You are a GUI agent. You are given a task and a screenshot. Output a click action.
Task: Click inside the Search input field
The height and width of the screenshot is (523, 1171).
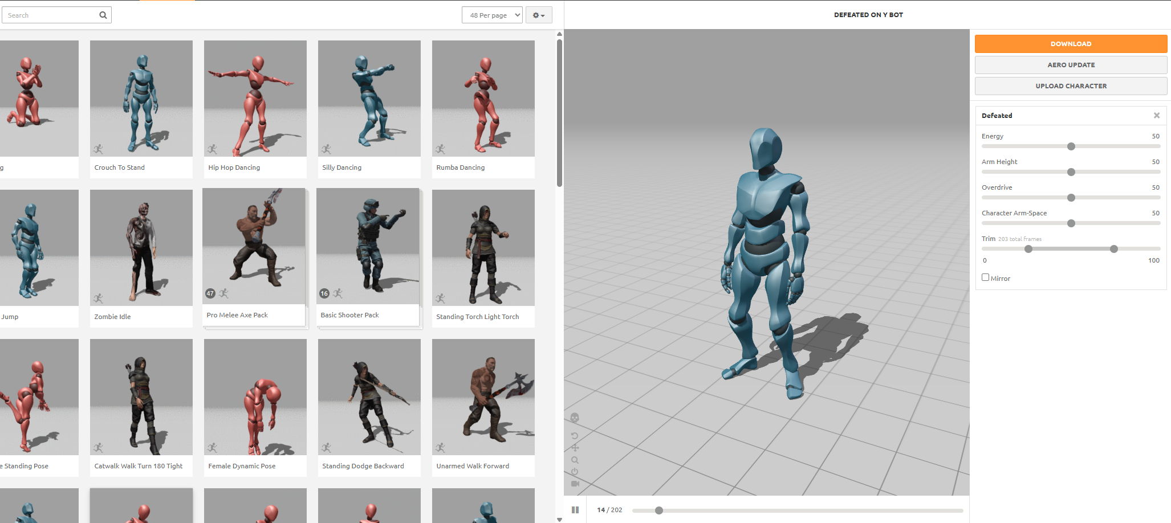pos(50,15)
